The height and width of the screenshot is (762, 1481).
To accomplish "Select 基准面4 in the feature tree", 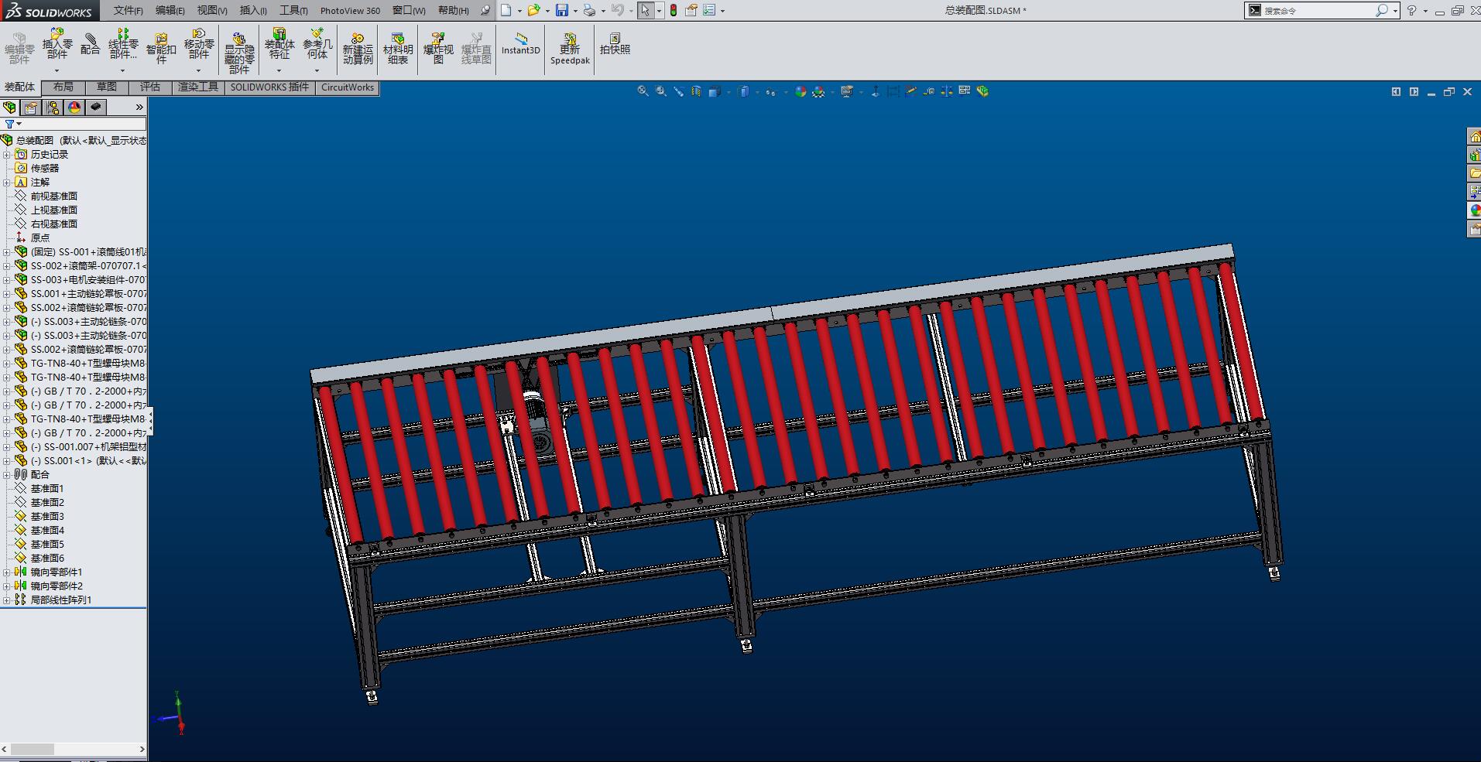I will 47,531.
